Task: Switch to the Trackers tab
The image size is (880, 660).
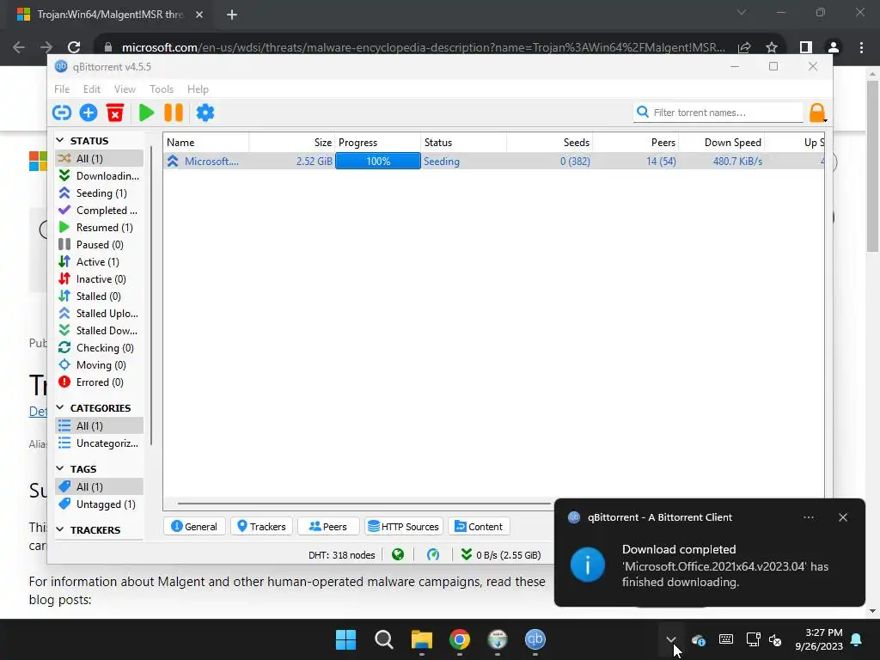Action: [x=261, y=527]
